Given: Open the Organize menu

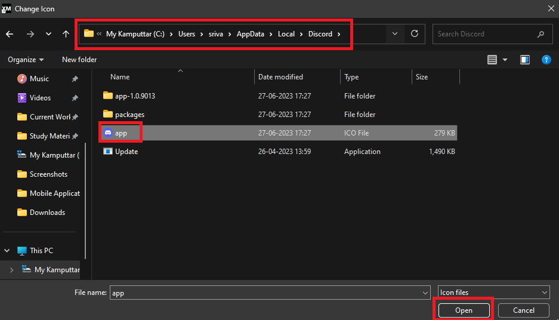Looking at the screenshot, I should (x=26, y=60).
